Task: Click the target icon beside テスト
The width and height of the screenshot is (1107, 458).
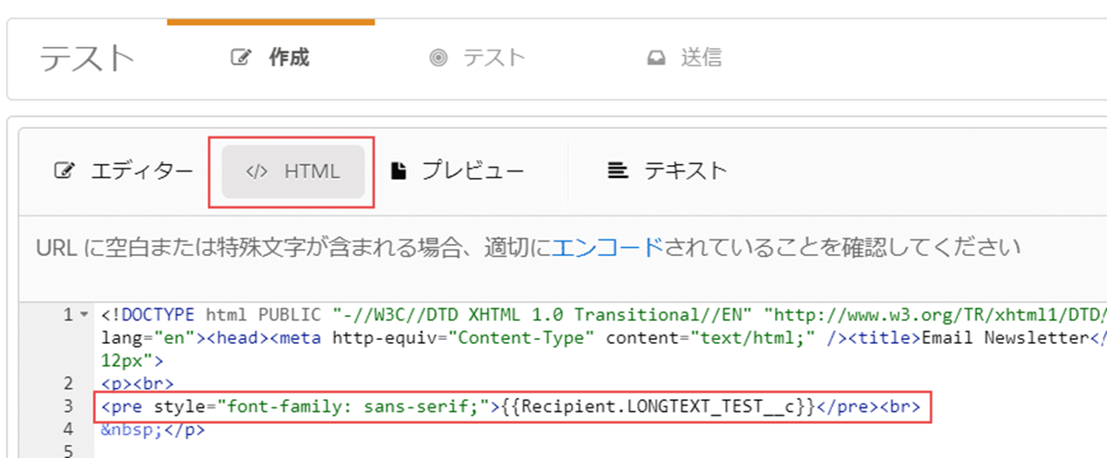Action: click(x=438, y=58)
